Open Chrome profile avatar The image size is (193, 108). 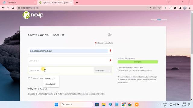(185, 8)
